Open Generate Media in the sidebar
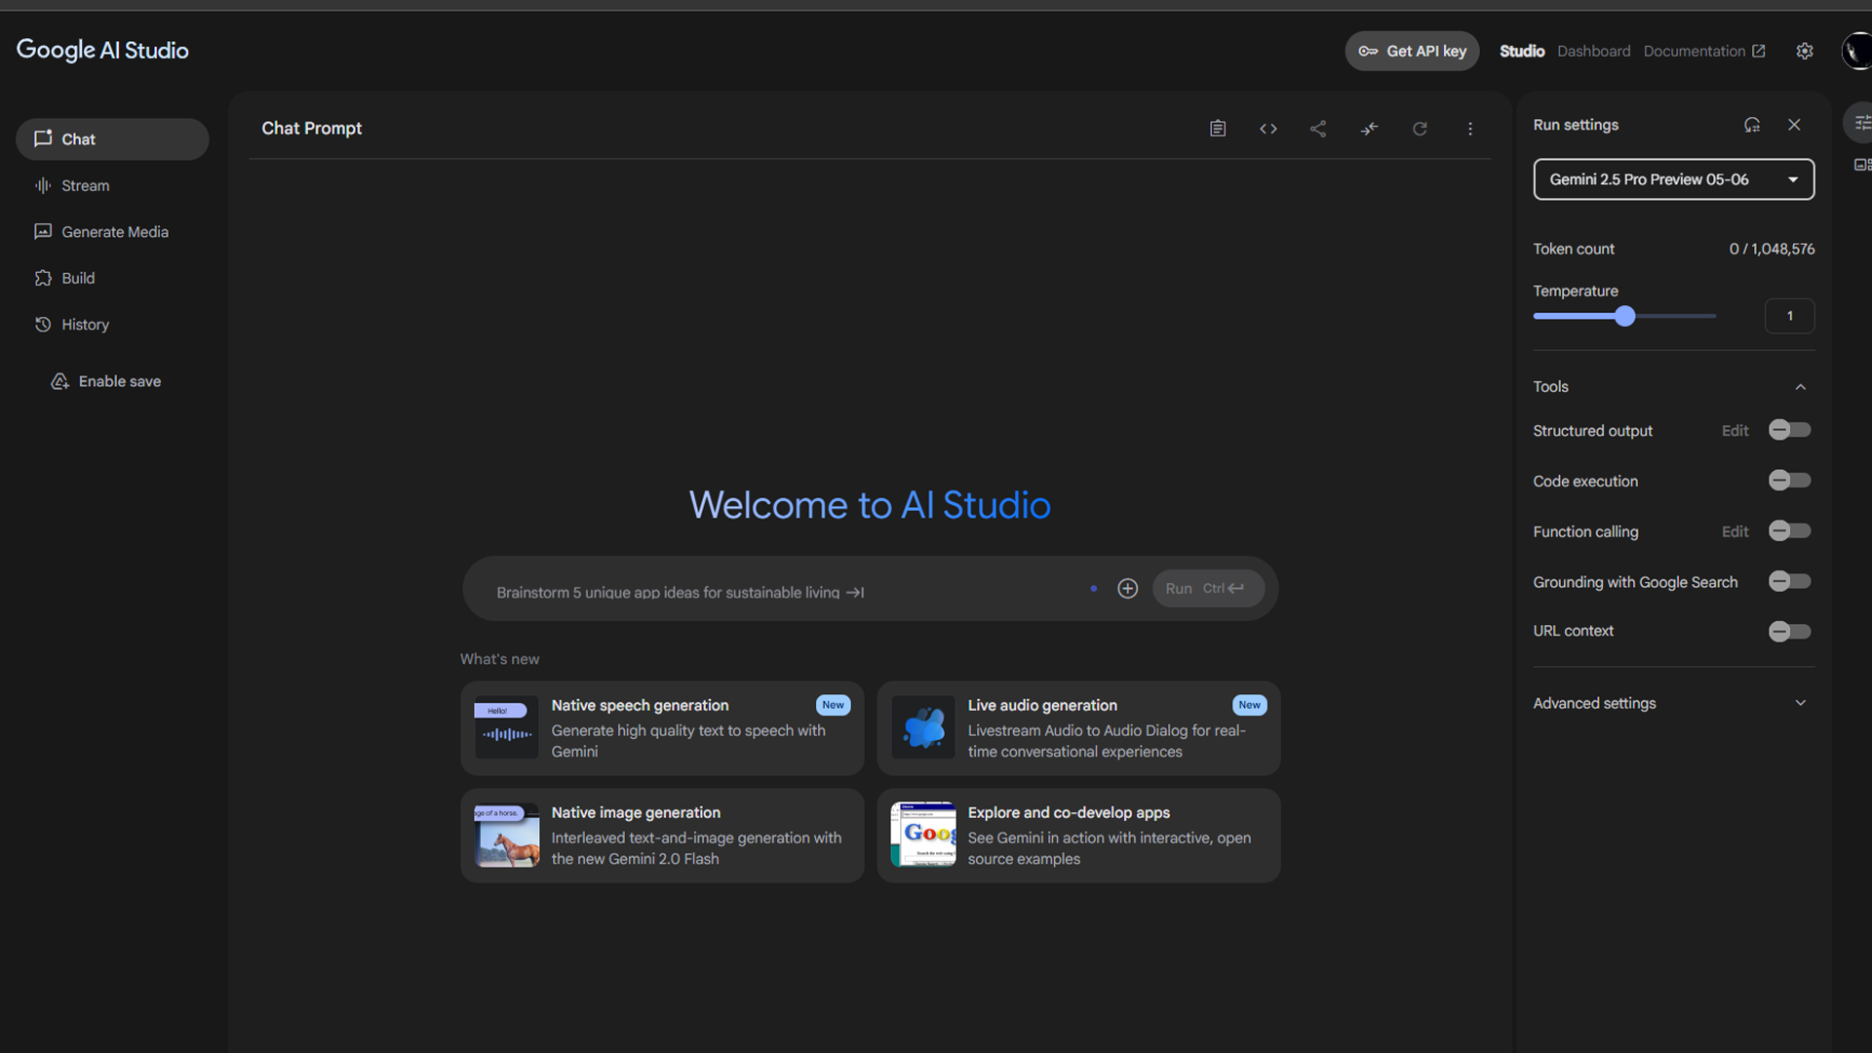1872x1053 pixels. [x=112, y=232]
